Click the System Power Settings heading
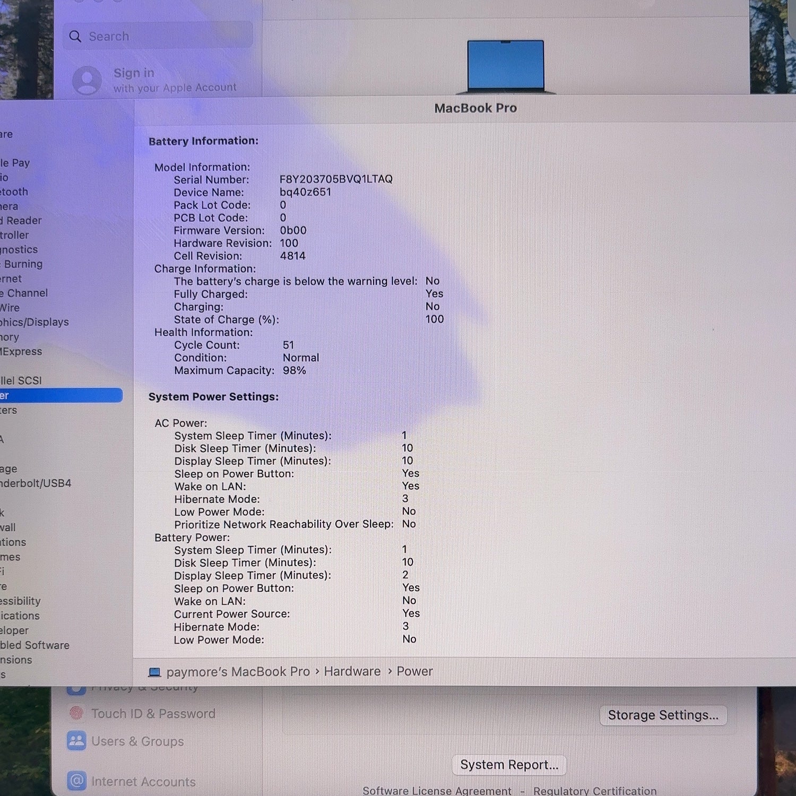The image size is (796, 796). tap(213, 397)
